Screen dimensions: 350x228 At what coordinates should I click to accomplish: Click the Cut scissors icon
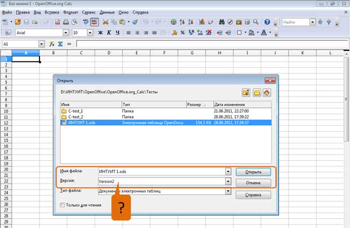[x=106, y=22]
